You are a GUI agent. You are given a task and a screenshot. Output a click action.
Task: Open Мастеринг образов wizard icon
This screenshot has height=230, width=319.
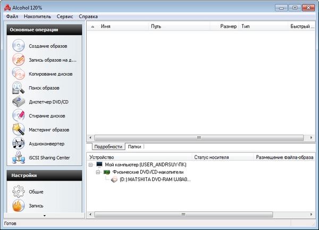(x=19, y=129)
